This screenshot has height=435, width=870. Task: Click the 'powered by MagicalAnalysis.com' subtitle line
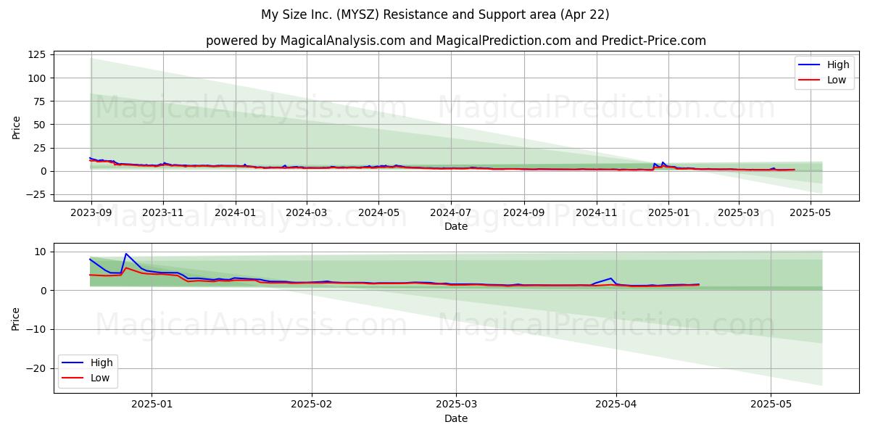click(456, 41)
